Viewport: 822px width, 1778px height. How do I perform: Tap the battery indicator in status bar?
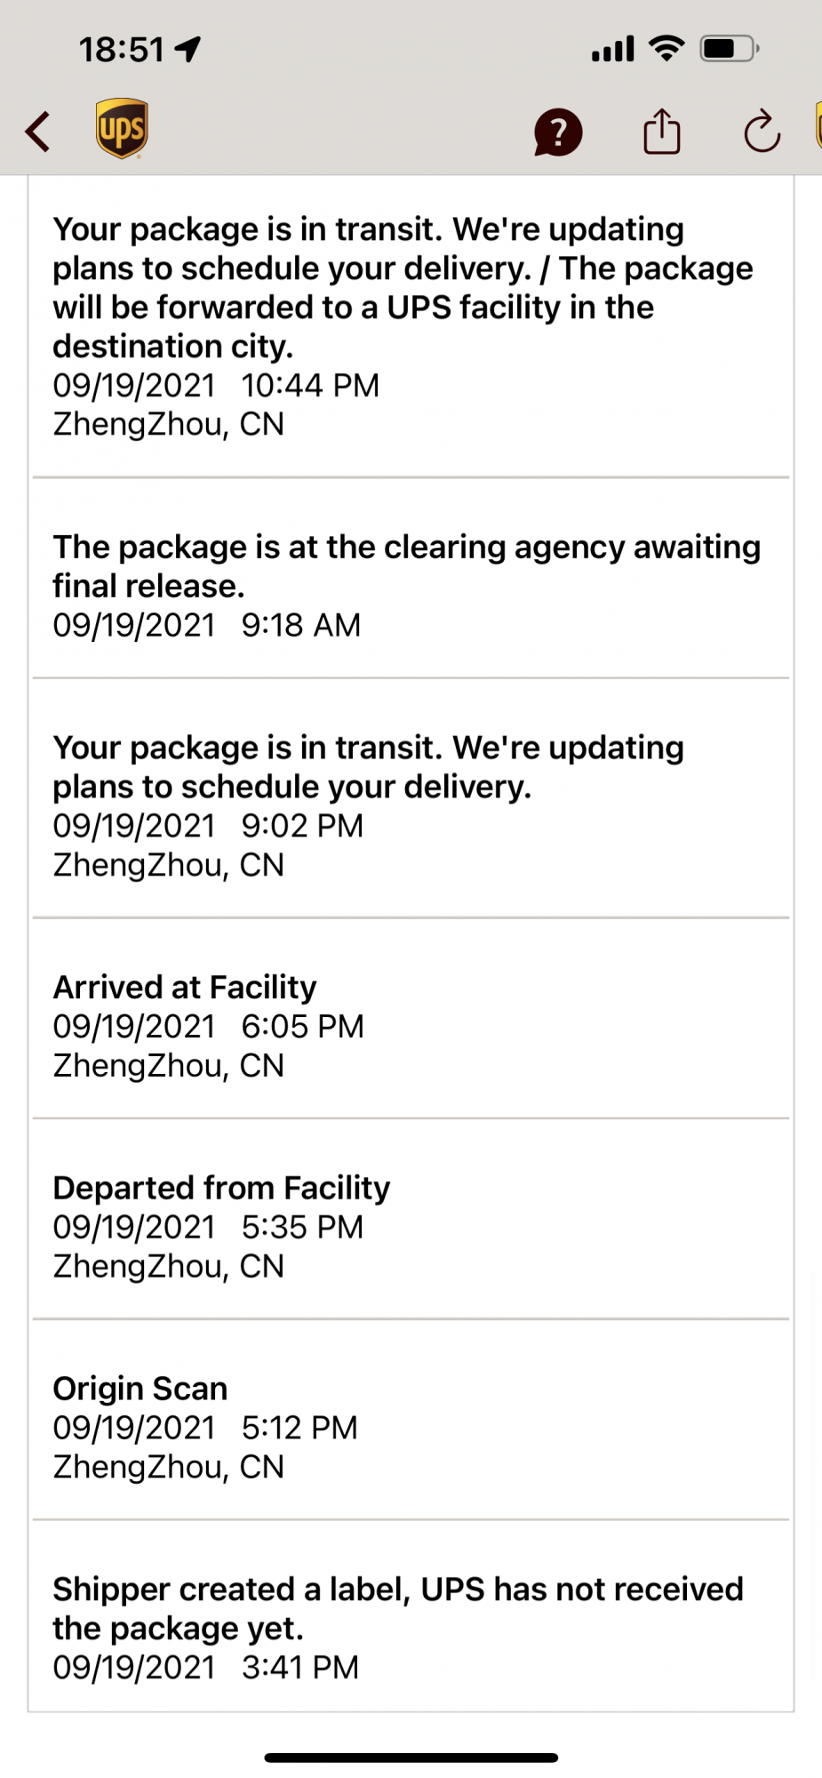730,48
